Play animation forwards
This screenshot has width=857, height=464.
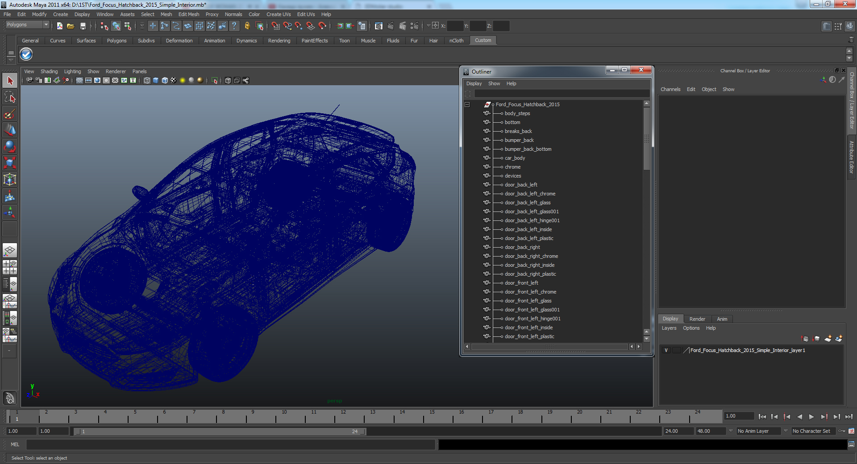pos(811,417)
